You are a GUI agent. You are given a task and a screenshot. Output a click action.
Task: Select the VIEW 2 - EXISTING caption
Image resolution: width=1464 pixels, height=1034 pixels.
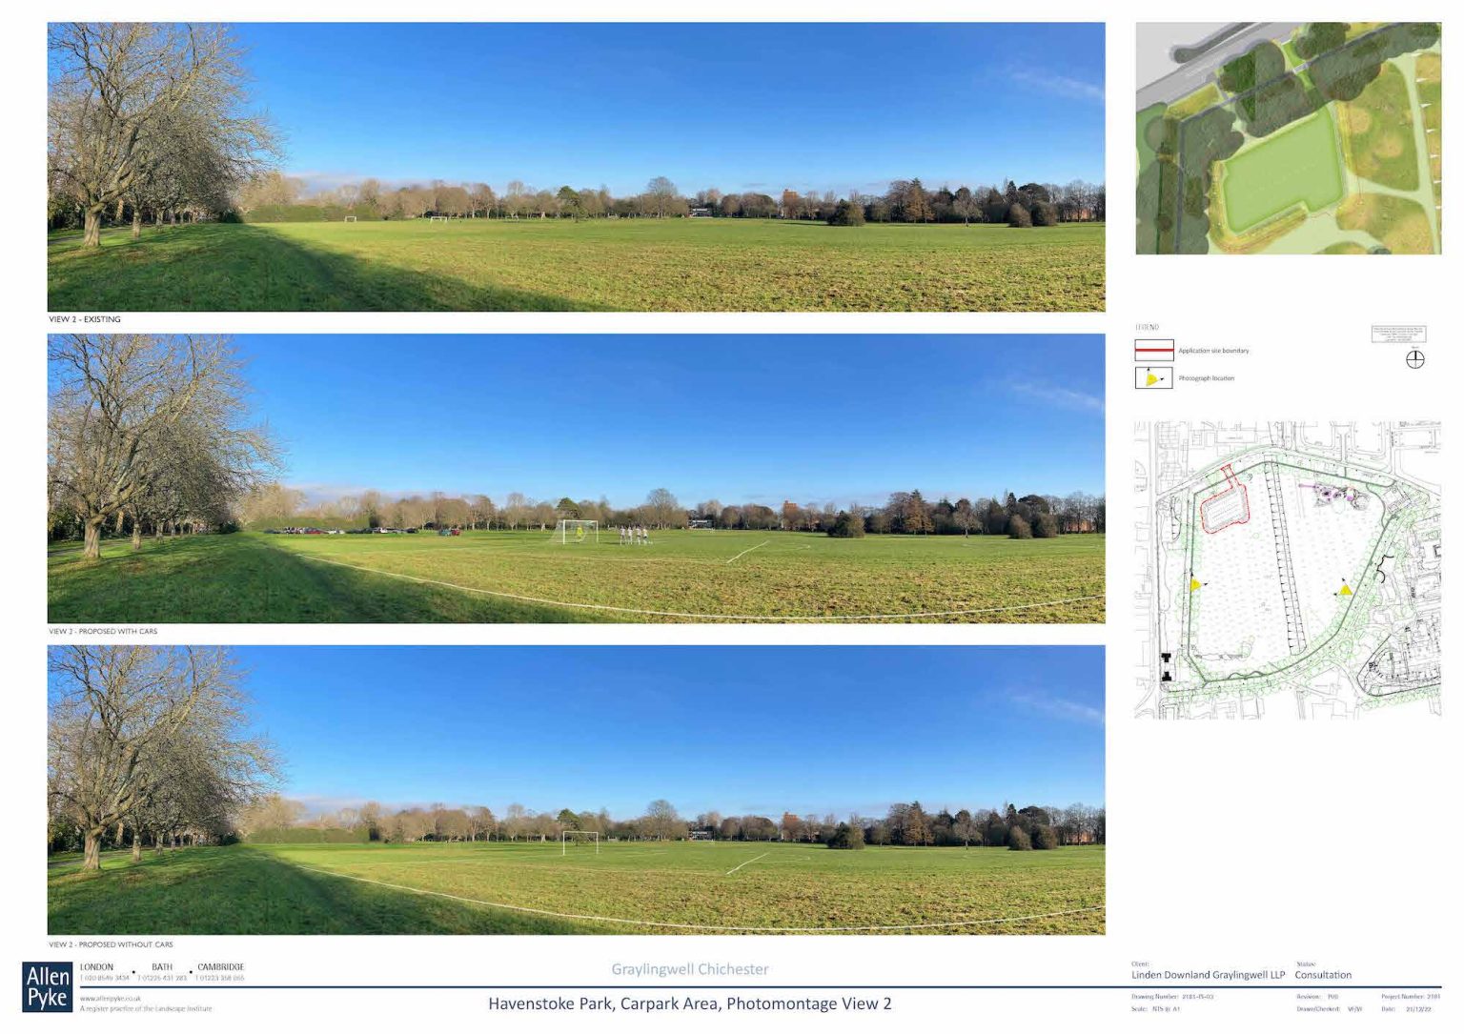86,319
